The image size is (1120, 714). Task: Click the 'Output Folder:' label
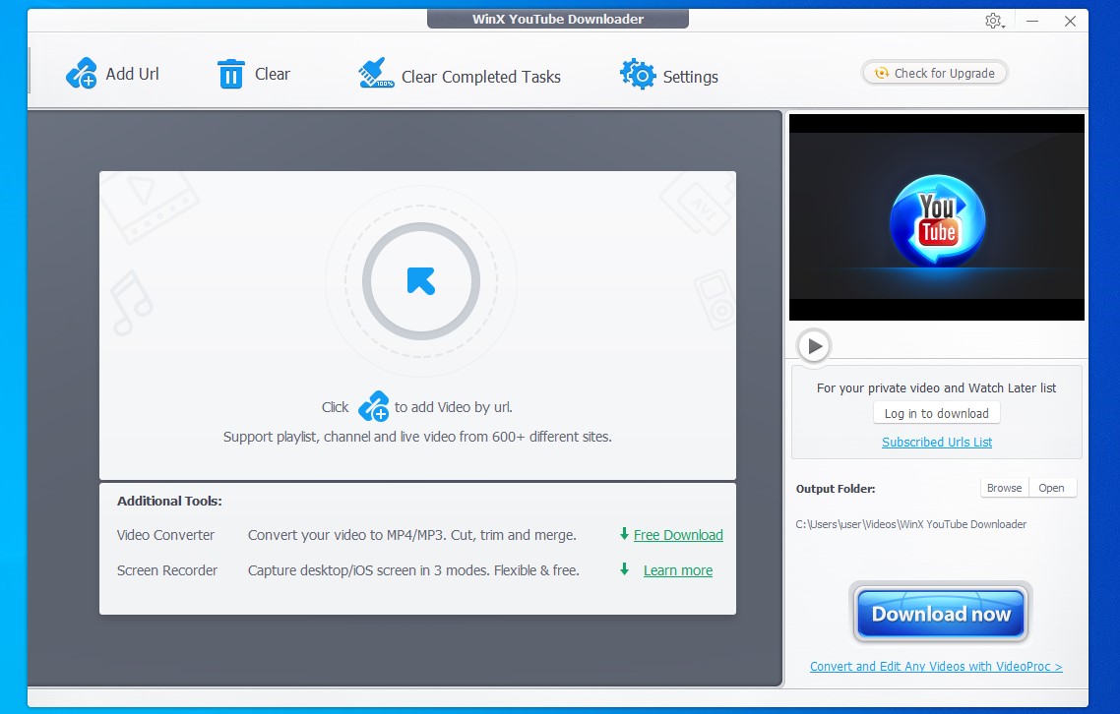pyautogui.click(x=836, y=489)
